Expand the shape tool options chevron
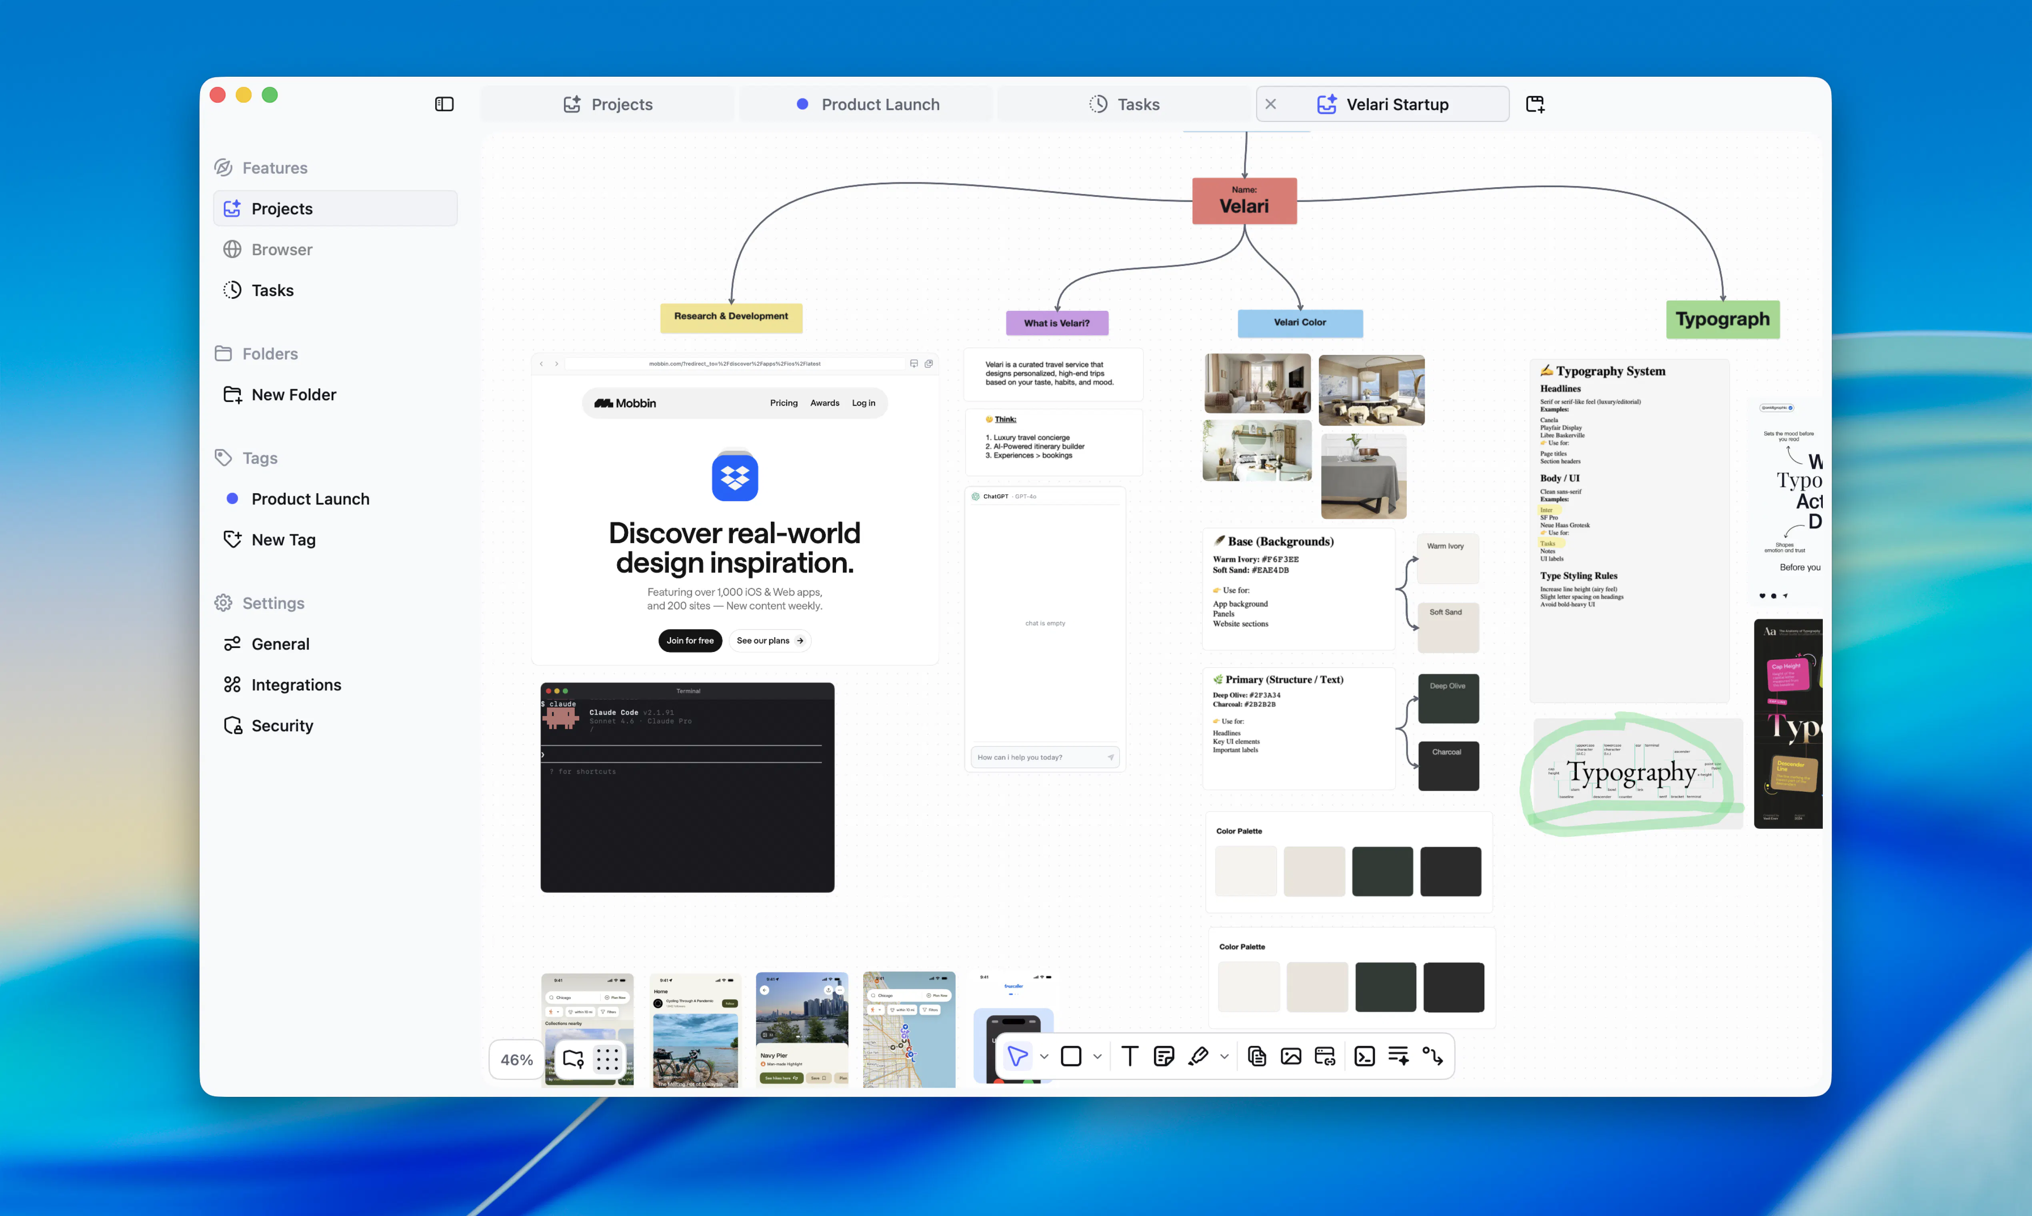The width and height of the screenshot is (2032, 1216). 1097,1057
